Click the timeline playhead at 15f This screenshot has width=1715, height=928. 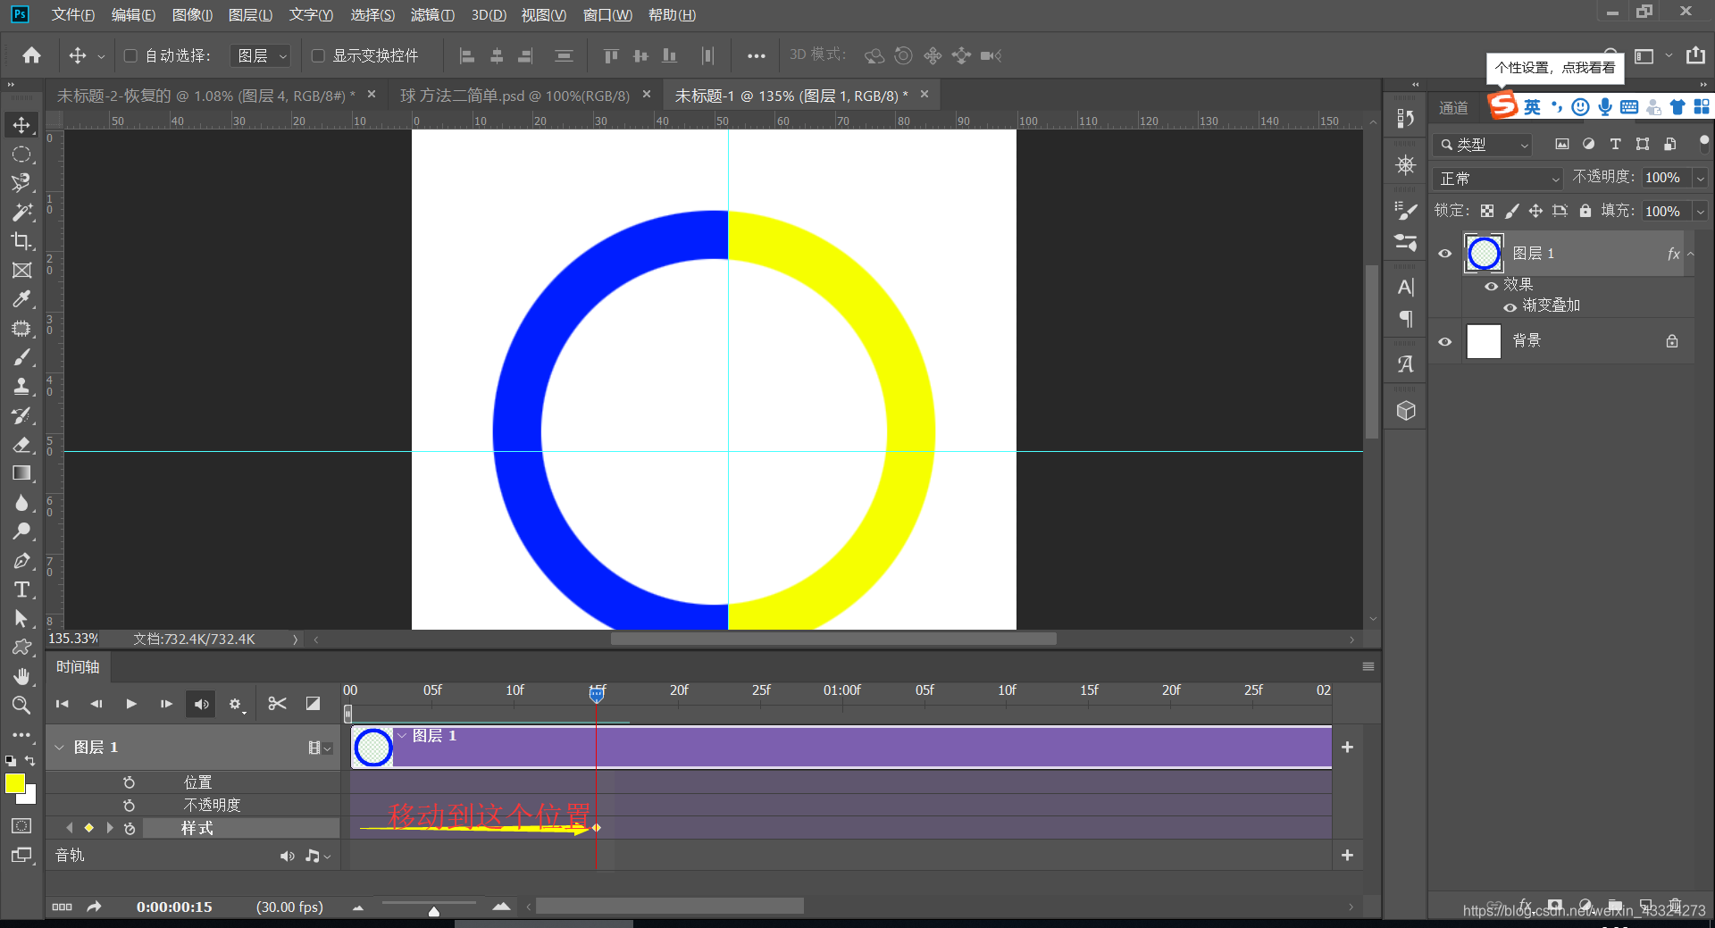point(597,694)
